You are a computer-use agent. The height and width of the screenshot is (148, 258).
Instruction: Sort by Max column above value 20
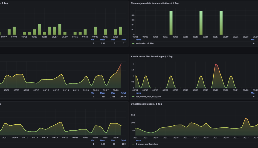pos(113,140)
